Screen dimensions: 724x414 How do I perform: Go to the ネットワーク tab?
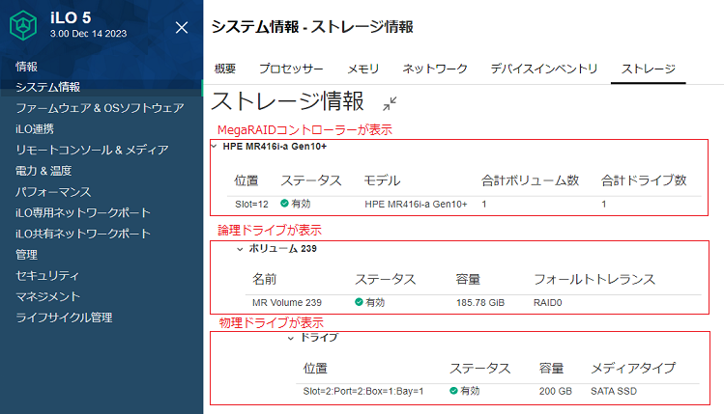435,69
